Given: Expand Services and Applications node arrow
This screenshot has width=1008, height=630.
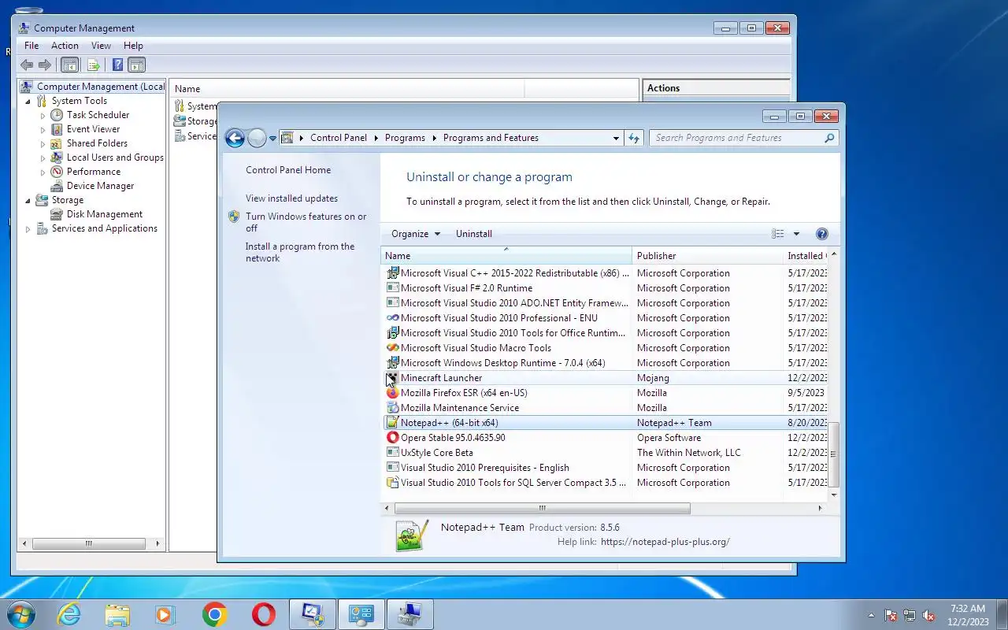Looking at the screenshot, I should point(28,229).
